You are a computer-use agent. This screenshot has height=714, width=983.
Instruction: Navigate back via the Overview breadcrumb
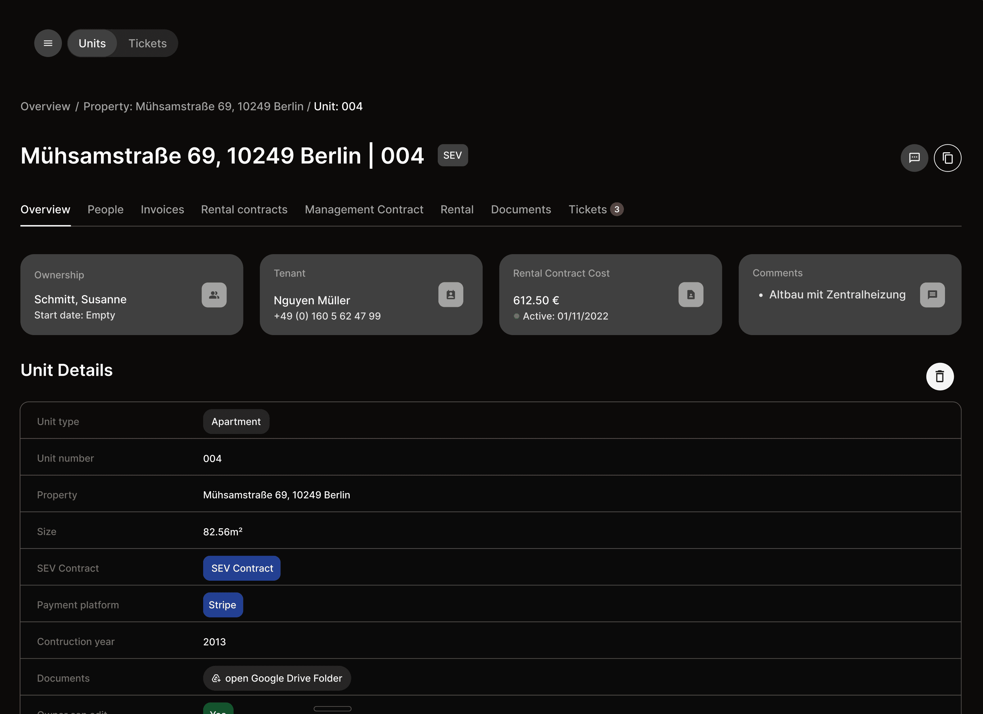point(45,106)
